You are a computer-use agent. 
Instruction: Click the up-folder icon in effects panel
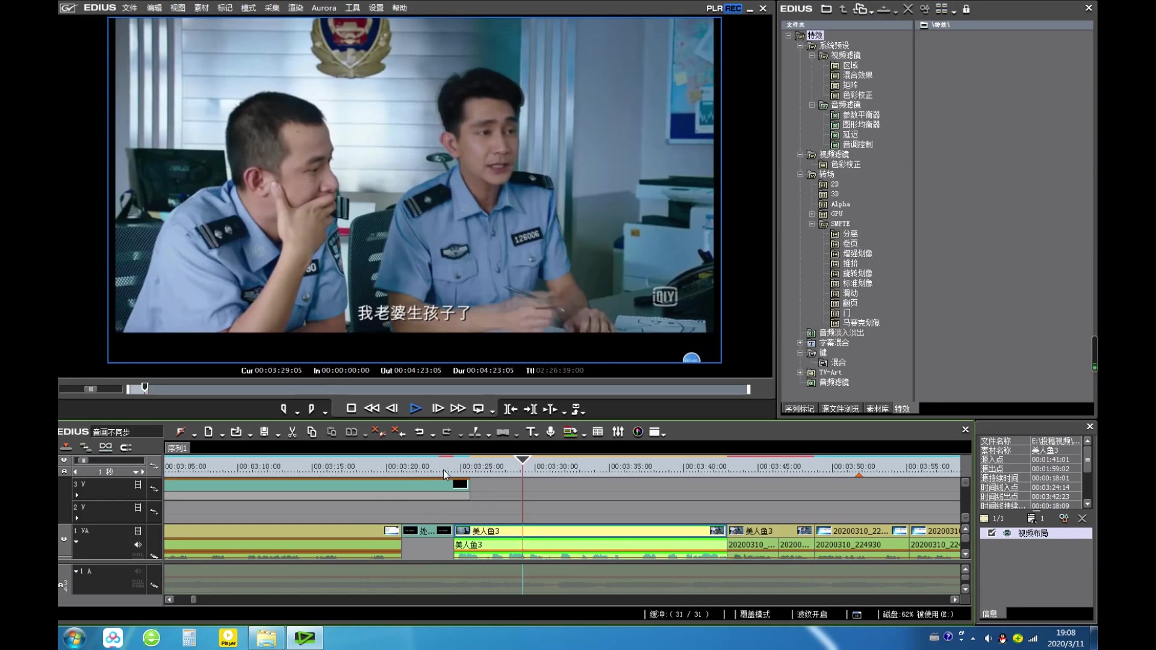click(x=843, y=8)
